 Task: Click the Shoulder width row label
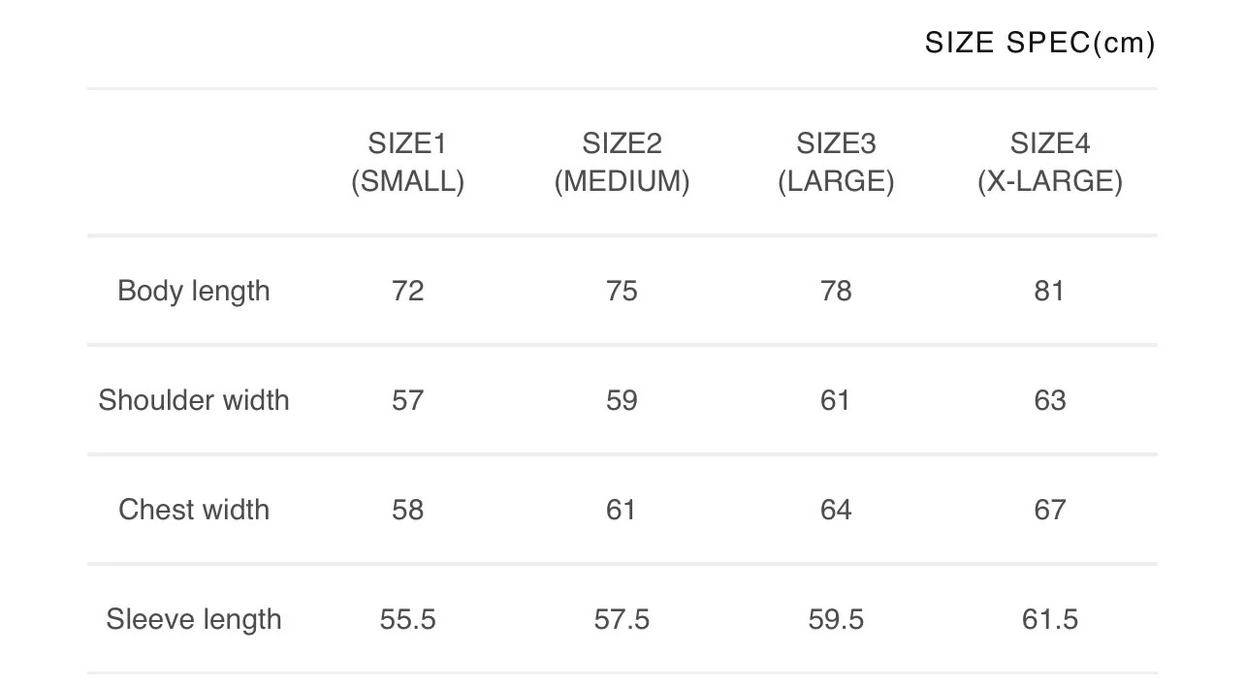coord(194,400)
